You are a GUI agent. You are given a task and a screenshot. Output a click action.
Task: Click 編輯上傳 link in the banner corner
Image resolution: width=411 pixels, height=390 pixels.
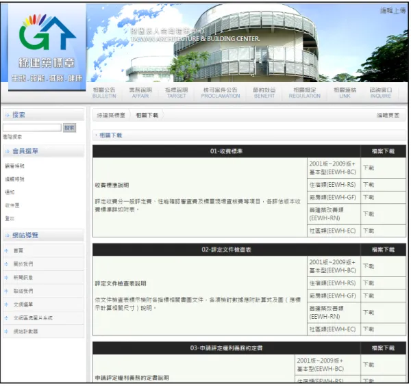393,10
